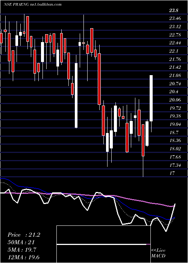Click the 23.12 price axis label
188x263 pixels.
click(175, 27)
